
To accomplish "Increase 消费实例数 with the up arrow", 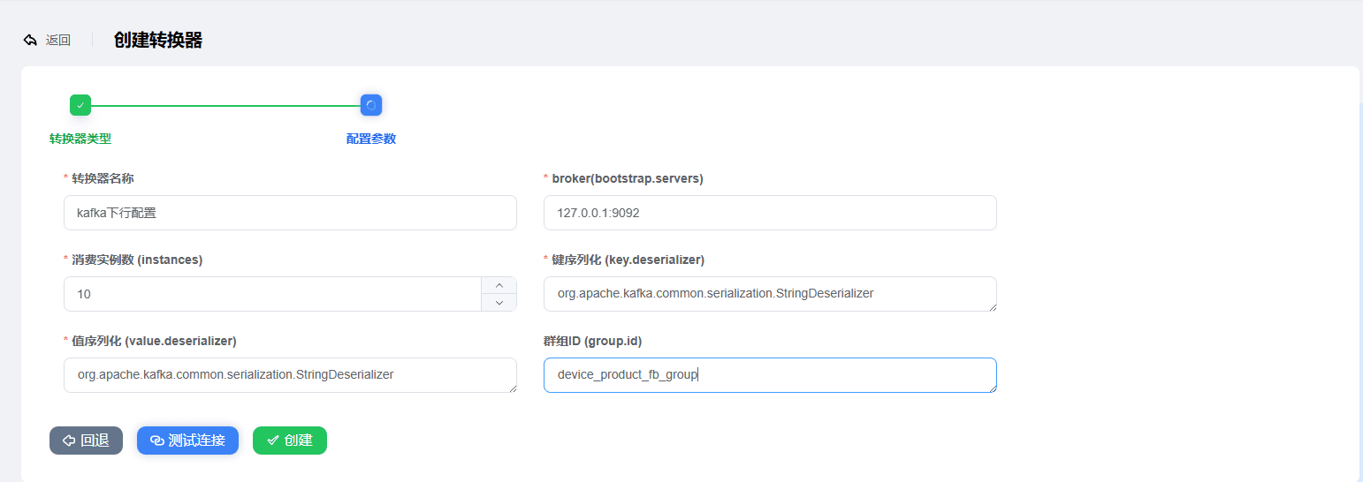I will [x=499, y=285].
